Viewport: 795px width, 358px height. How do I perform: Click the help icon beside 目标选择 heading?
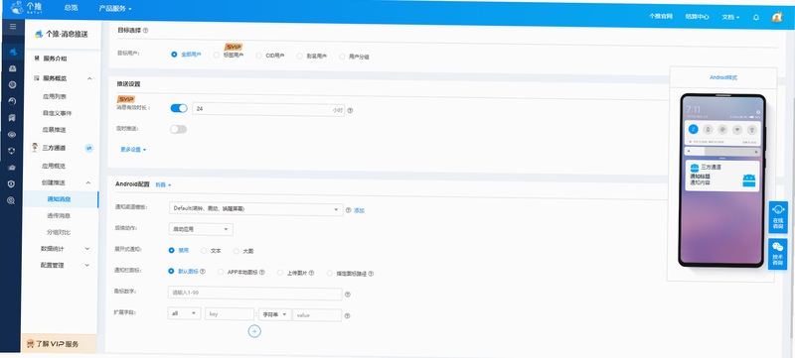pyautogui.click(x=145, y=31)
